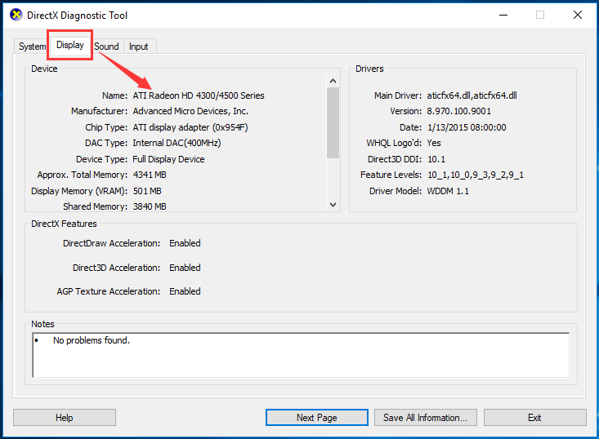Click AGP Texture Acceleration Enabled status
Screen dimensions: 599x439
click(x=185, y=291)
